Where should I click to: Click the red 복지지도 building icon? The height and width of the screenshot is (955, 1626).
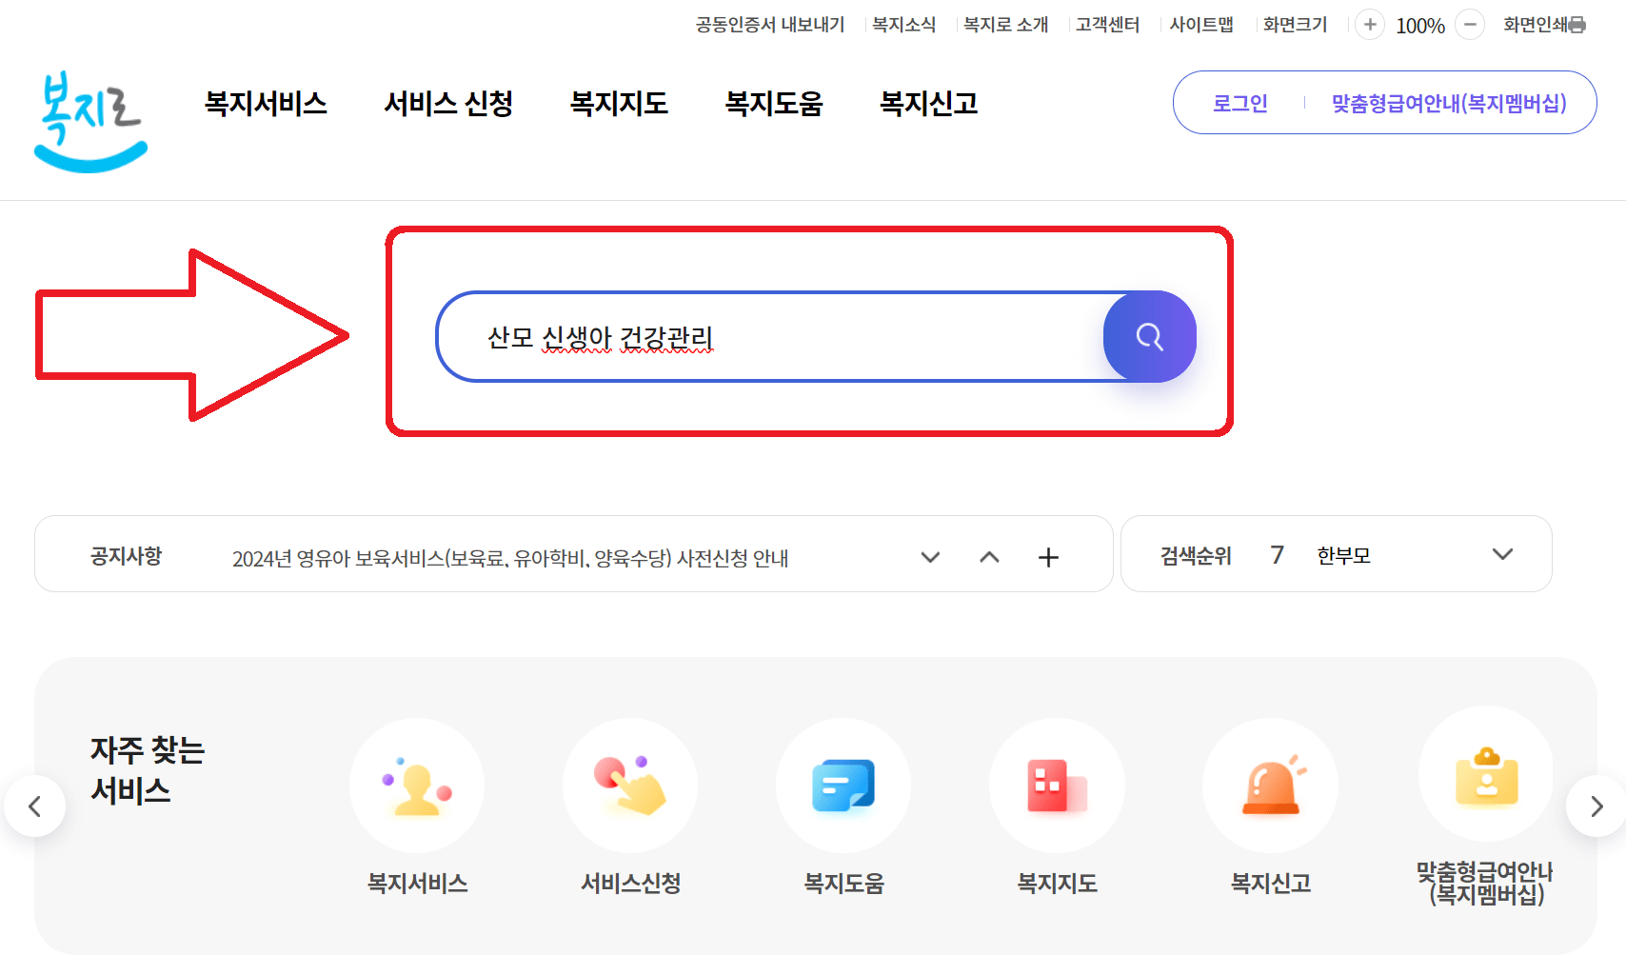tap(1057, 785)
